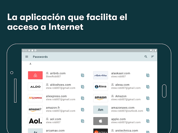Viewport: 178px width, 133px height.
Task: Click the shared-users icon beside aol.com
Action: tap(47, 119)
